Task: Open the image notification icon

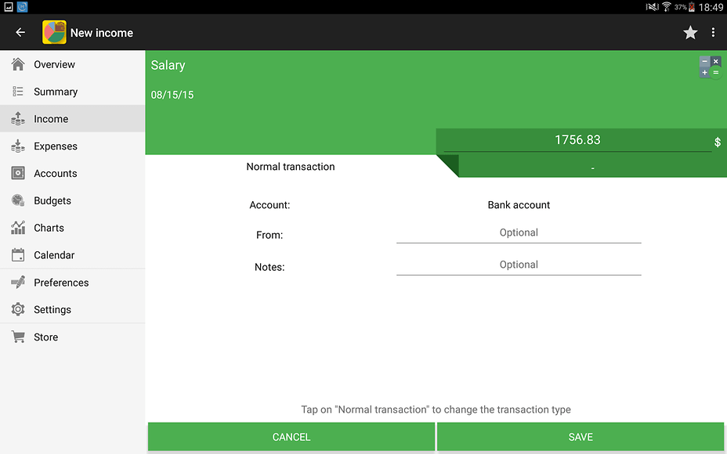Action: 9,6
